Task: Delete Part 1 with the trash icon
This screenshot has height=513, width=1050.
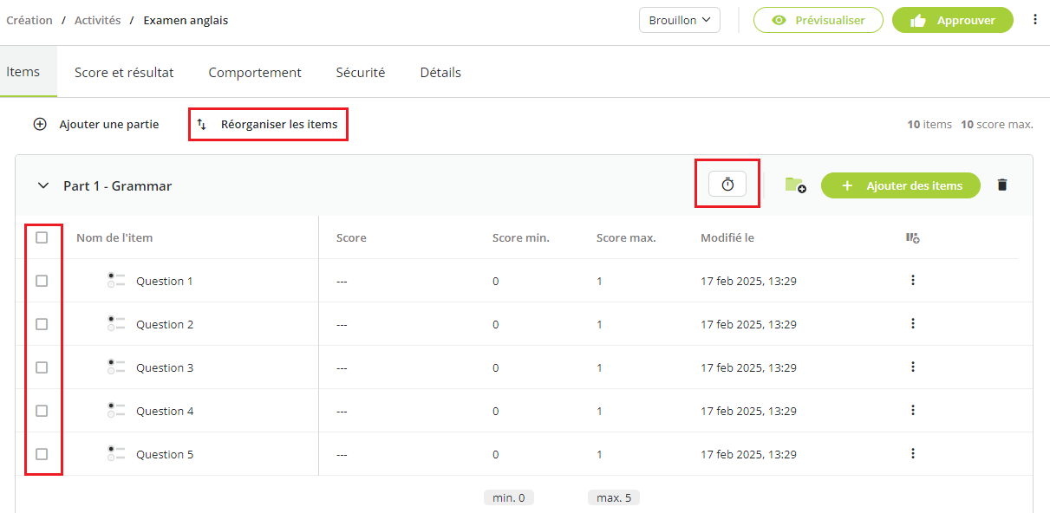Action: pos(1002,185)
